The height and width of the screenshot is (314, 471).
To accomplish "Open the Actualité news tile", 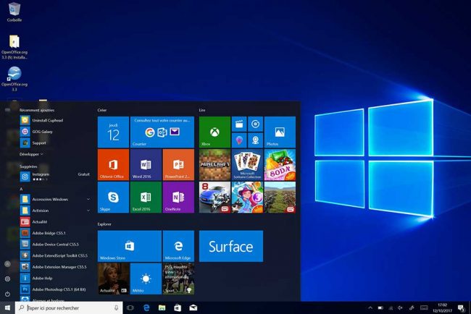I will click(113, 279).
